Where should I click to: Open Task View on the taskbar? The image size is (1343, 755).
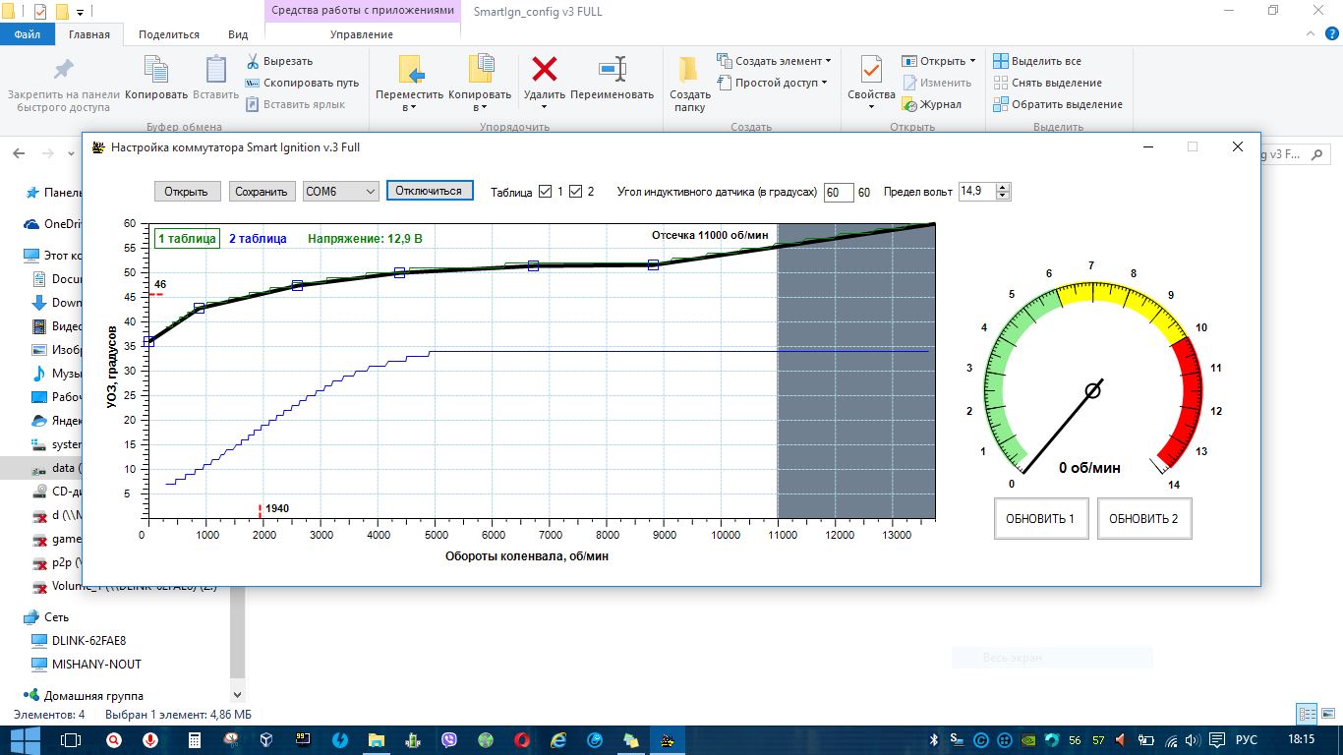(x=70, y=740)
